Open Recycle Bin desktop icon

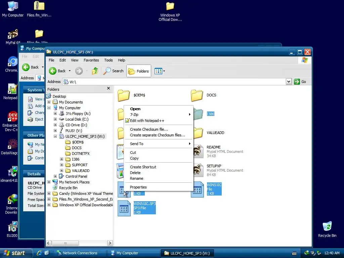pyautogui.click(x=327, y=229)
